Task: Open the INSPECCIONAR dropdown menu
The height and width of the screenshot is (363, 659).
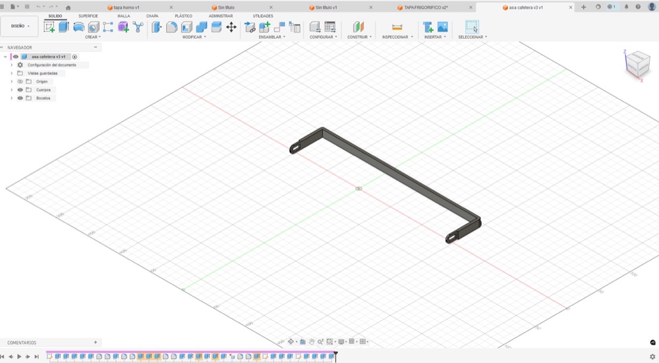Action: tap(397, 37)
